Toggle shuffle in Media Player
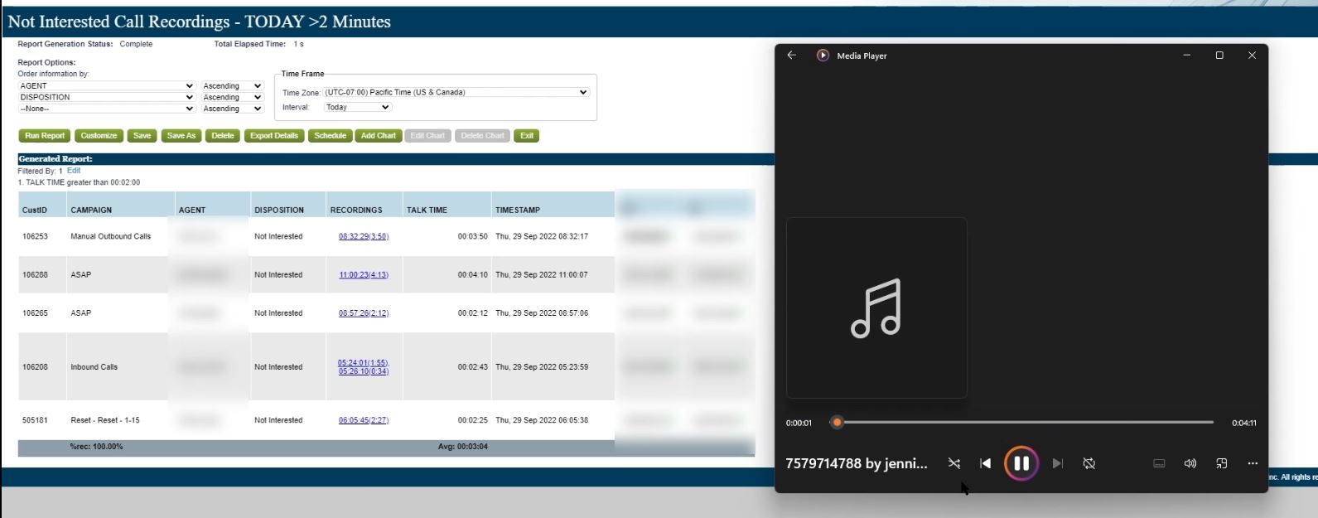 click(x=954, y=463)
